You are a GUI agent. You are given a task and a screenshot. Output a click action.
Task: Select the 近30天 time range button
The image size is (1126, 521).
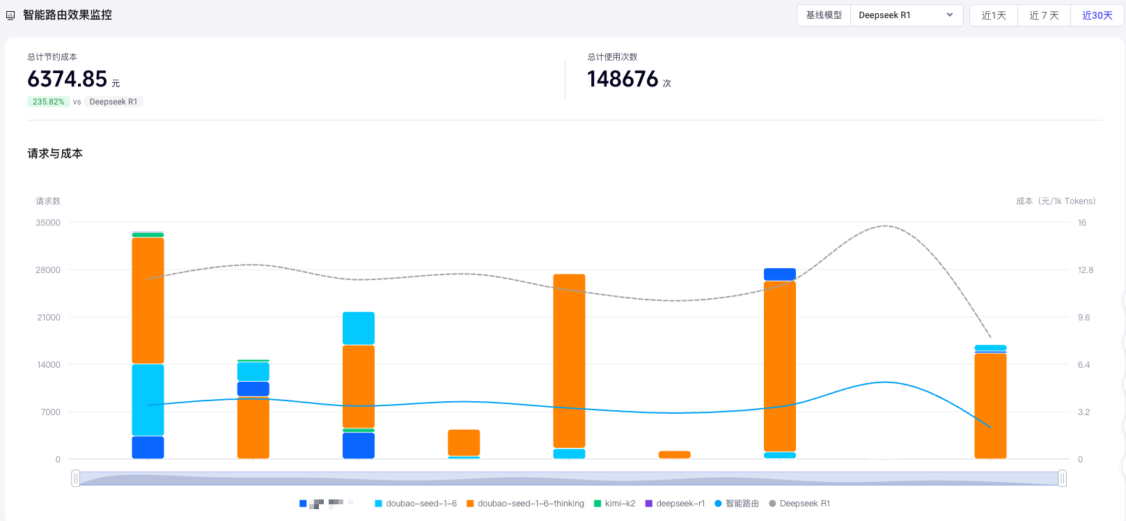coord(1097,15)
